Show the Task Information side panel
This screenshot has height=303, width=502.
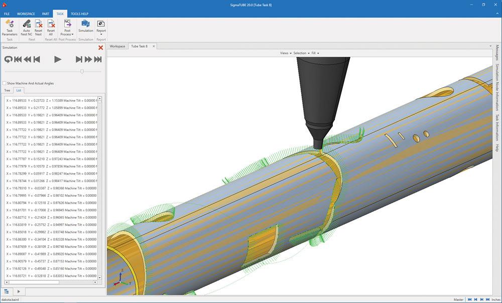497,127
